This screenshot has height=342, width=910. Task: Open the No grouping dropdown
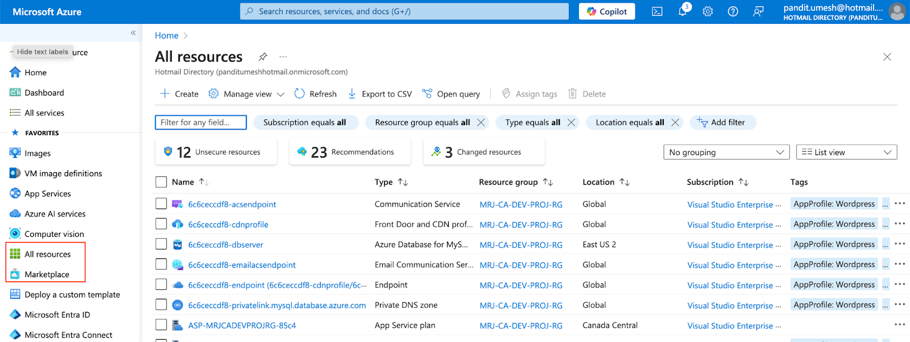[x=726, y=152]
